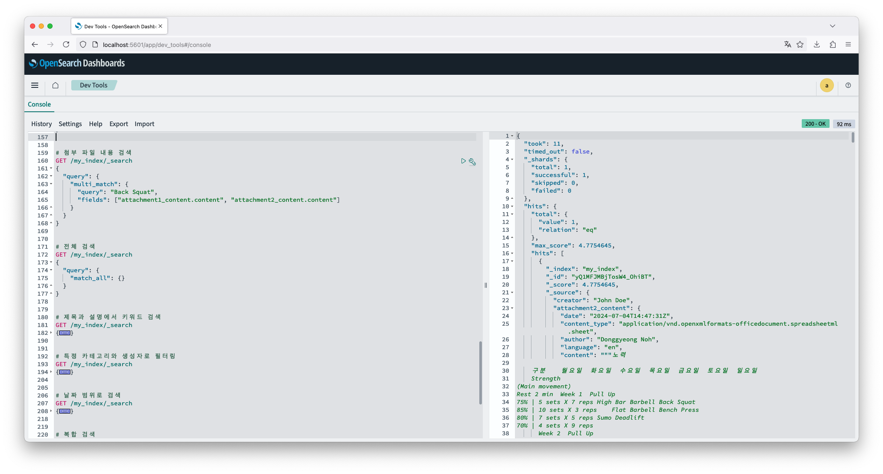Open the wrench request options icon
Screen dimensions: 883x474
[472, 162]
